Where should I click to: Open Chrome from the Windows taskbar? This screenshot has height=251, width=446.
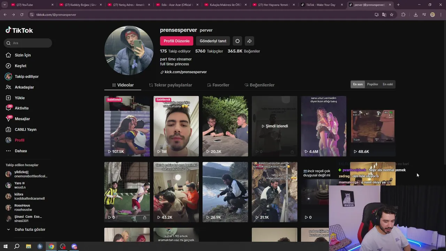51,246
